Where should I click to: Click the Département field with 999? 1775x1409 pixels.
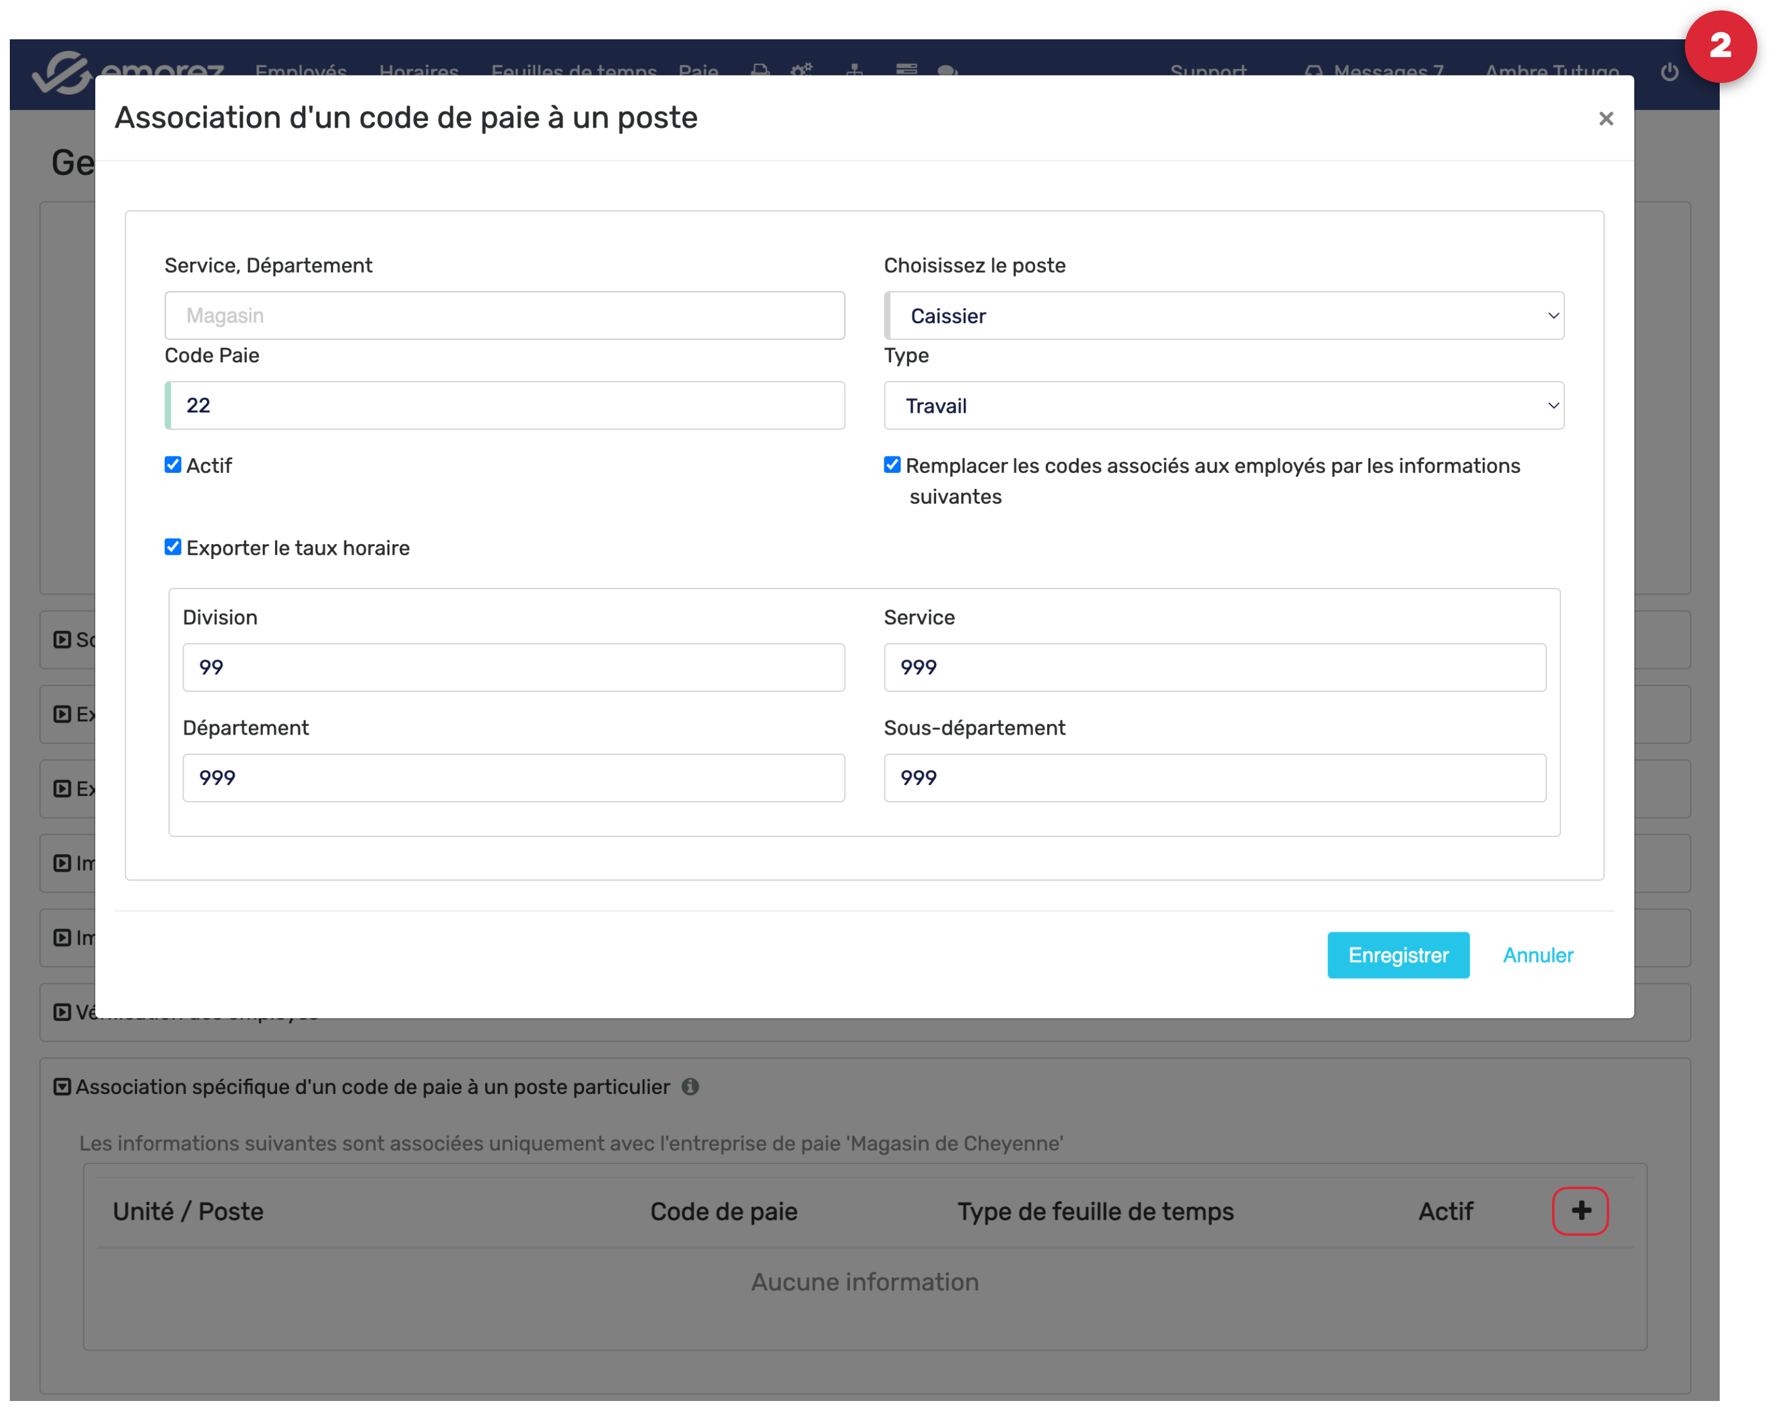tap(513, 778)
